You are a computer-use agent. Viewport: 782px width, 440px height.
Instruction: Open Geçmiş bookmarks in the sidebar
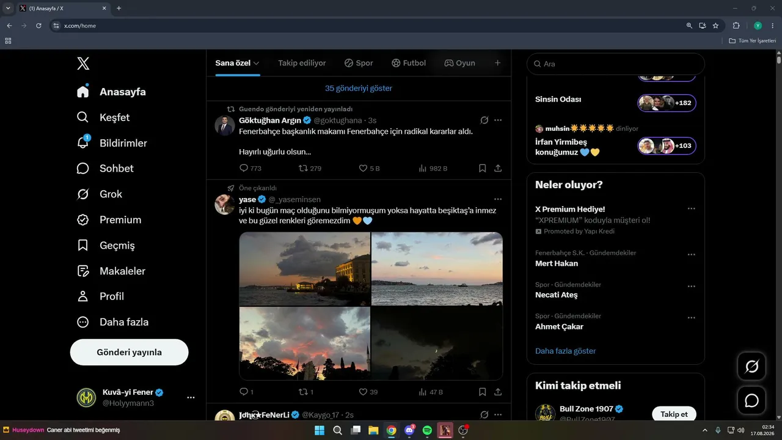[106, 246]
